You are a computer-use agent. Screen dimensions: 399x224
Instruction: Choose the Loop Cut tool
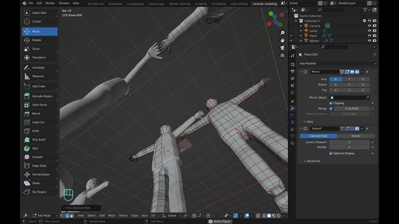coord(40,122)
